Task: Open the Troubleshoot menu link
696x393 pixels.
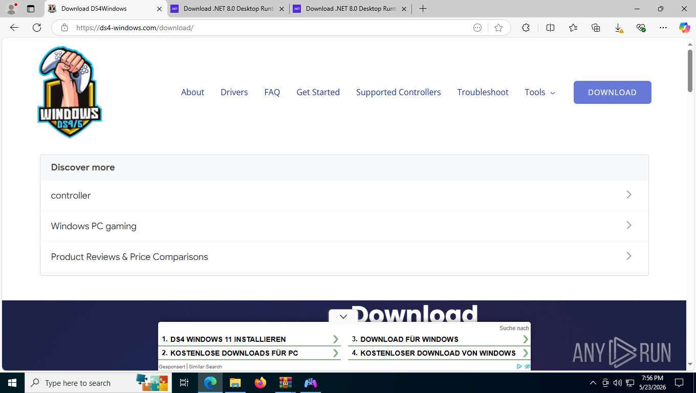Action: (x=483, y=92)
